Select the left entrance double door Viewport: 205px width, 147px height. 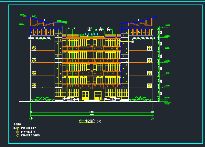tap(85, 96)
